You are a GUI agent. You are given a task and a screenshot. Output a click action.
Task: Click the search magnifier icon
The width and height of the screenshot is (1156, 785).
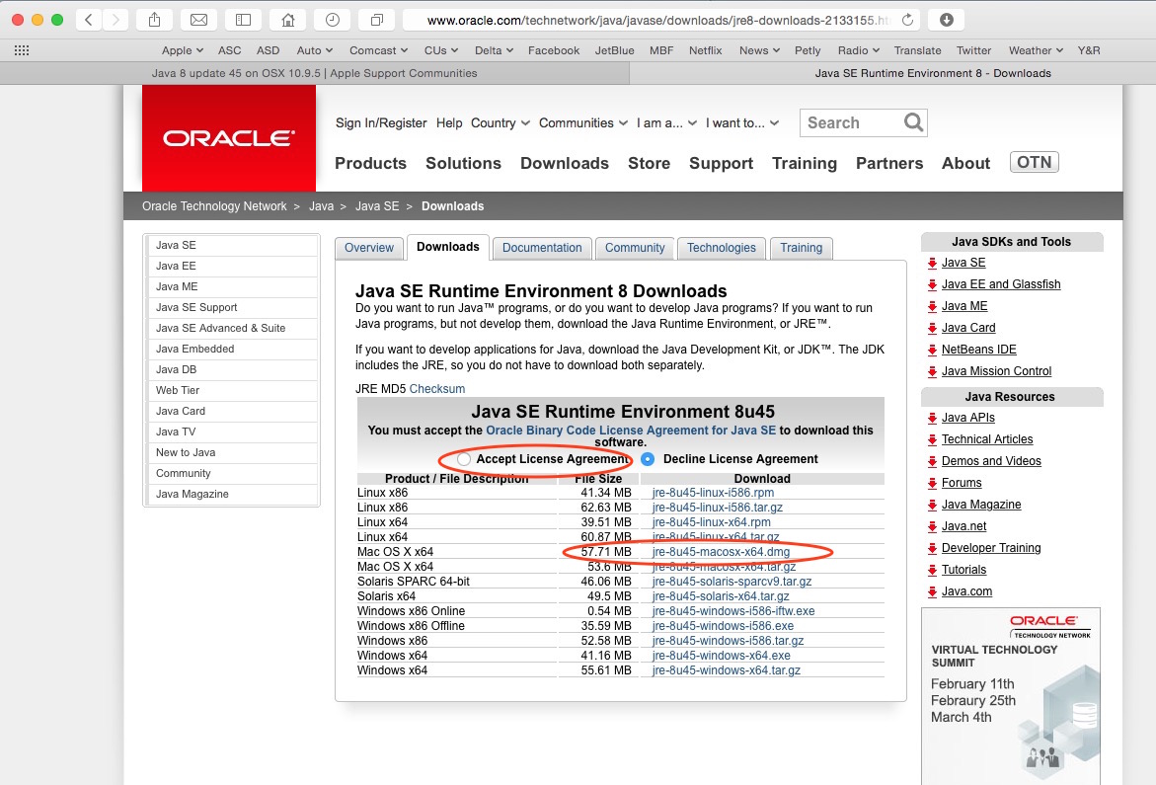click(x=913, y=122)
